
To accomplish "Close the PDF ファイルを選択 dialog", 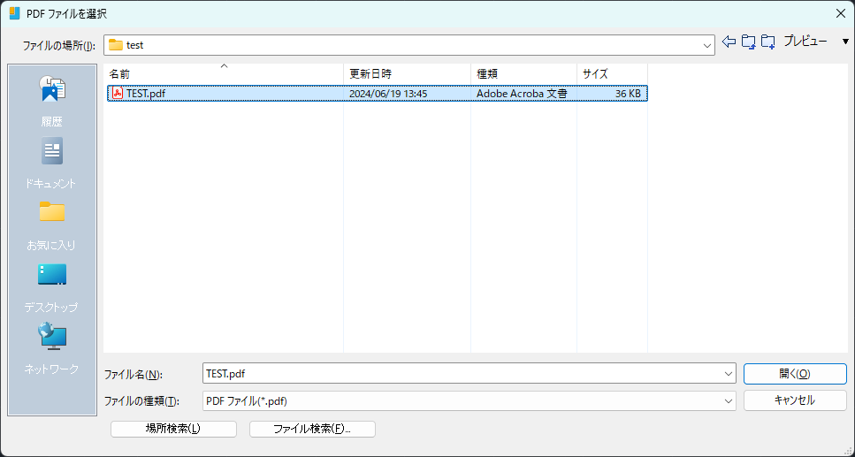I will coord(841,13).
